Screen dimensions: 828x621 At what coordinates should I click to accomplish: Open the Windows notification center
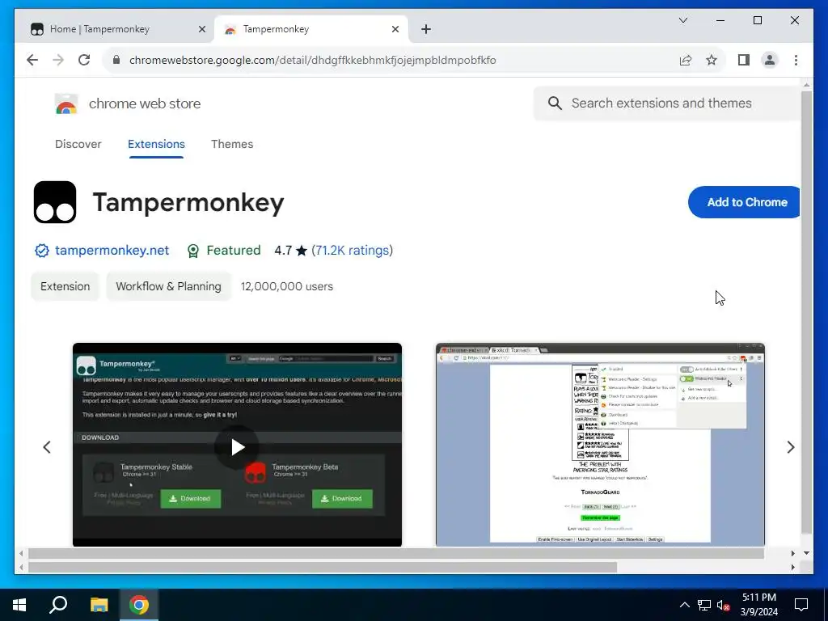click(x=801, y=605)
